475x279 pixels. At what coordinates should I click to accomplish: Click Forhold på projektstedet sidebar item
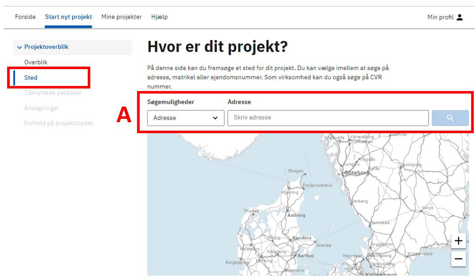(x=58, y=123)
